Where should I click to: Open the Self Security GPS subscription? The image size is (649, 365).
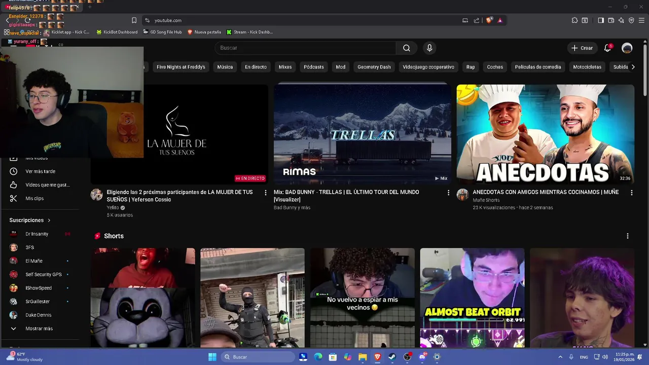41,274
